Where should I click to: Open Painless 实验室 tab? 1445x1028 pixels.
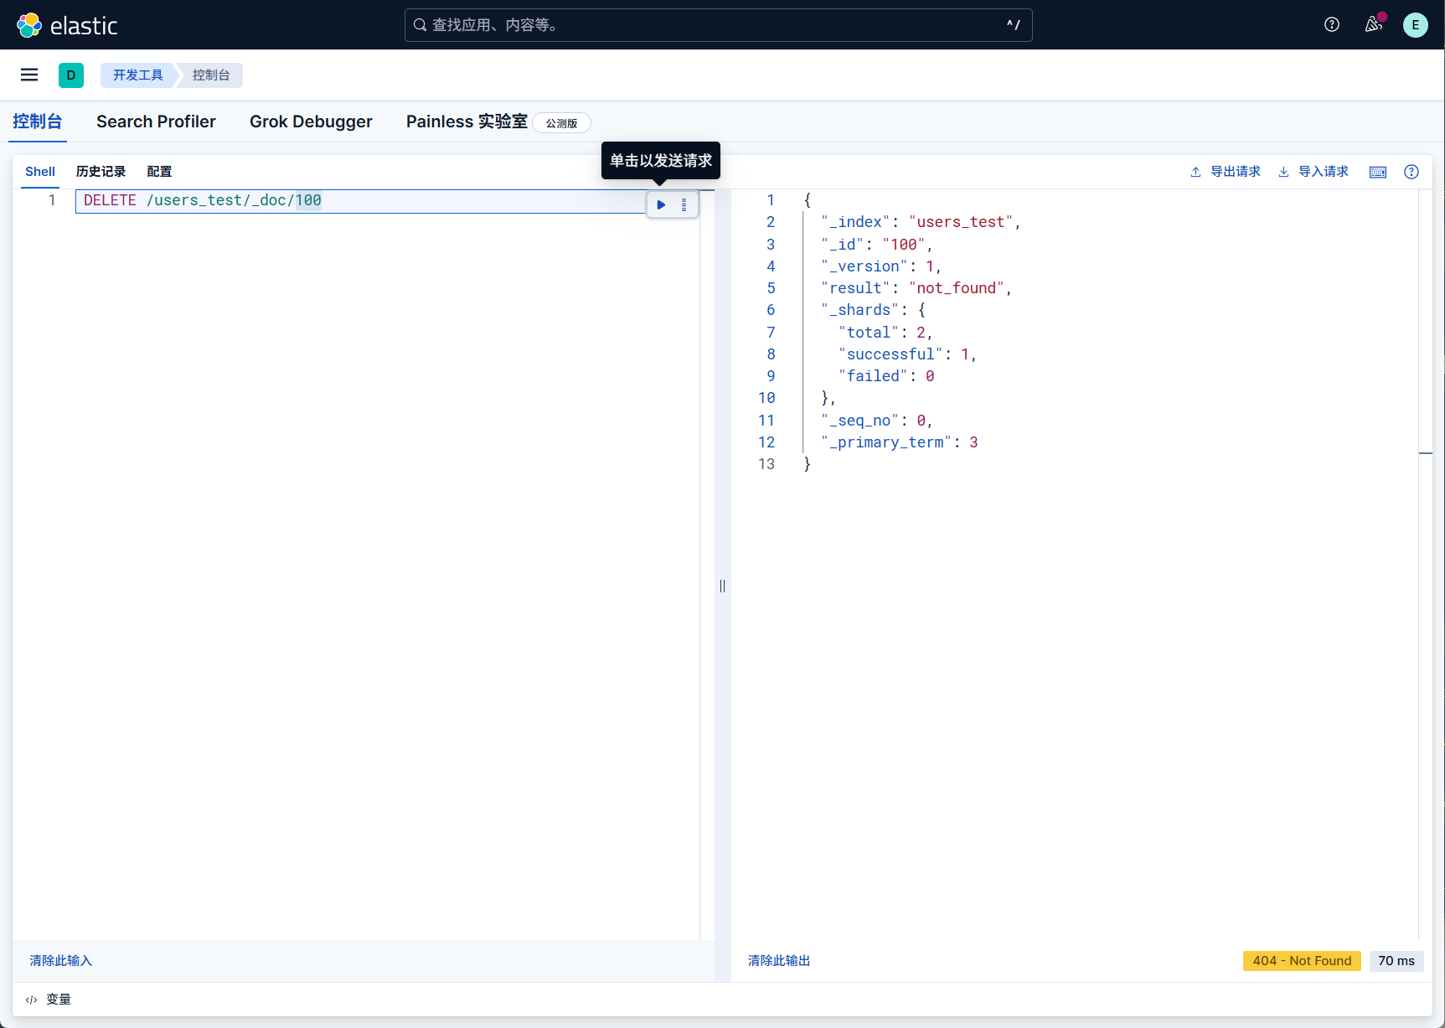point(467,121)
